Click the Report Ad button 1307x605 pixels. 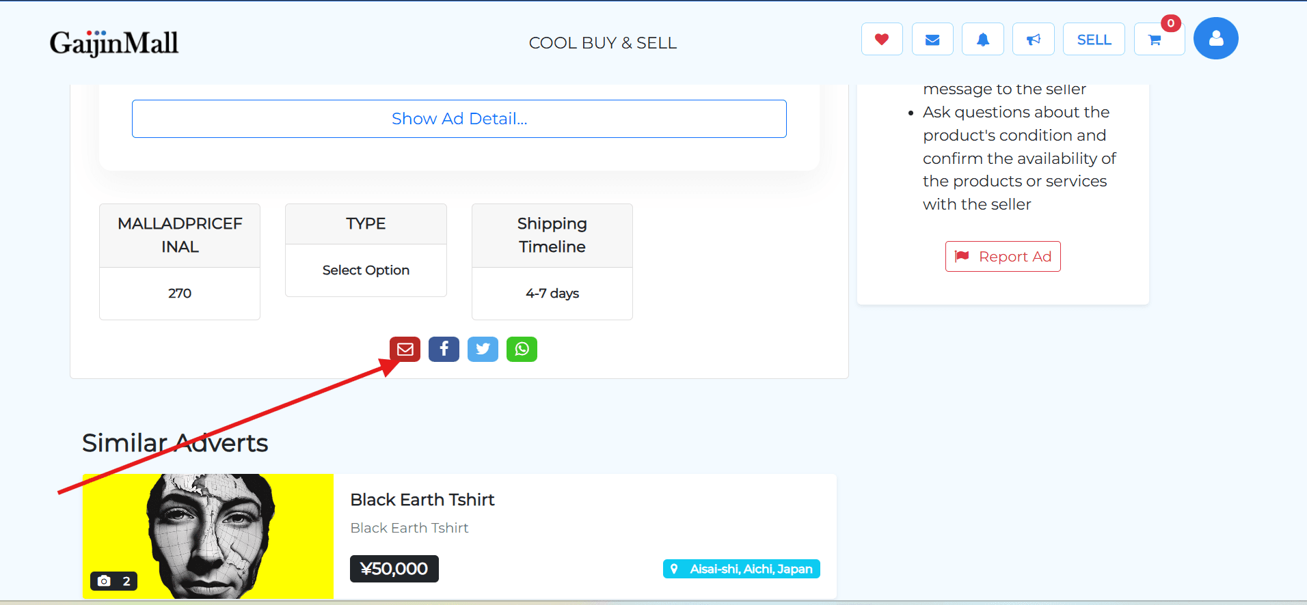tap(1003, 256)
